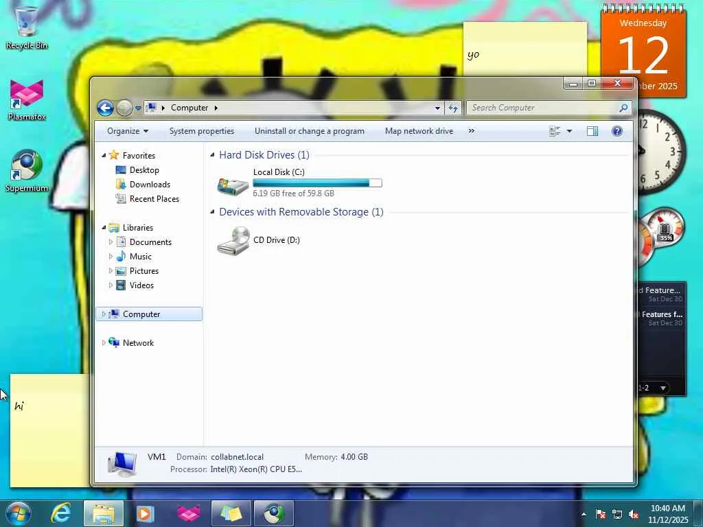
Task: Click the C: drive usage bar
Action: 317,183
